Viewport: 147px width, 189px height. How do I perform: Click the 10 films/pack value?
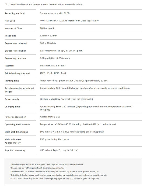[47, 28]
